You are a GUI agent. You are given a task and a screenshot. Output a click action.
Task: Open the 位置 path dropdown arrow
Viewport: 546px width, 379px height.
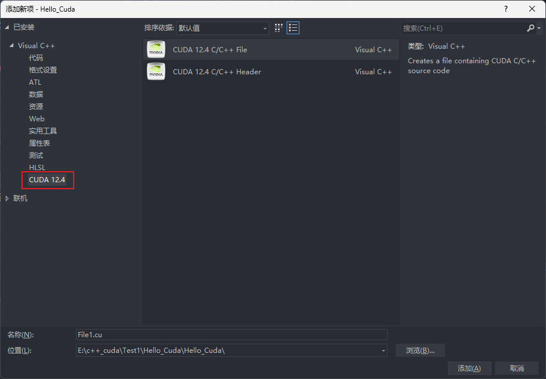(x=383, y=351)
